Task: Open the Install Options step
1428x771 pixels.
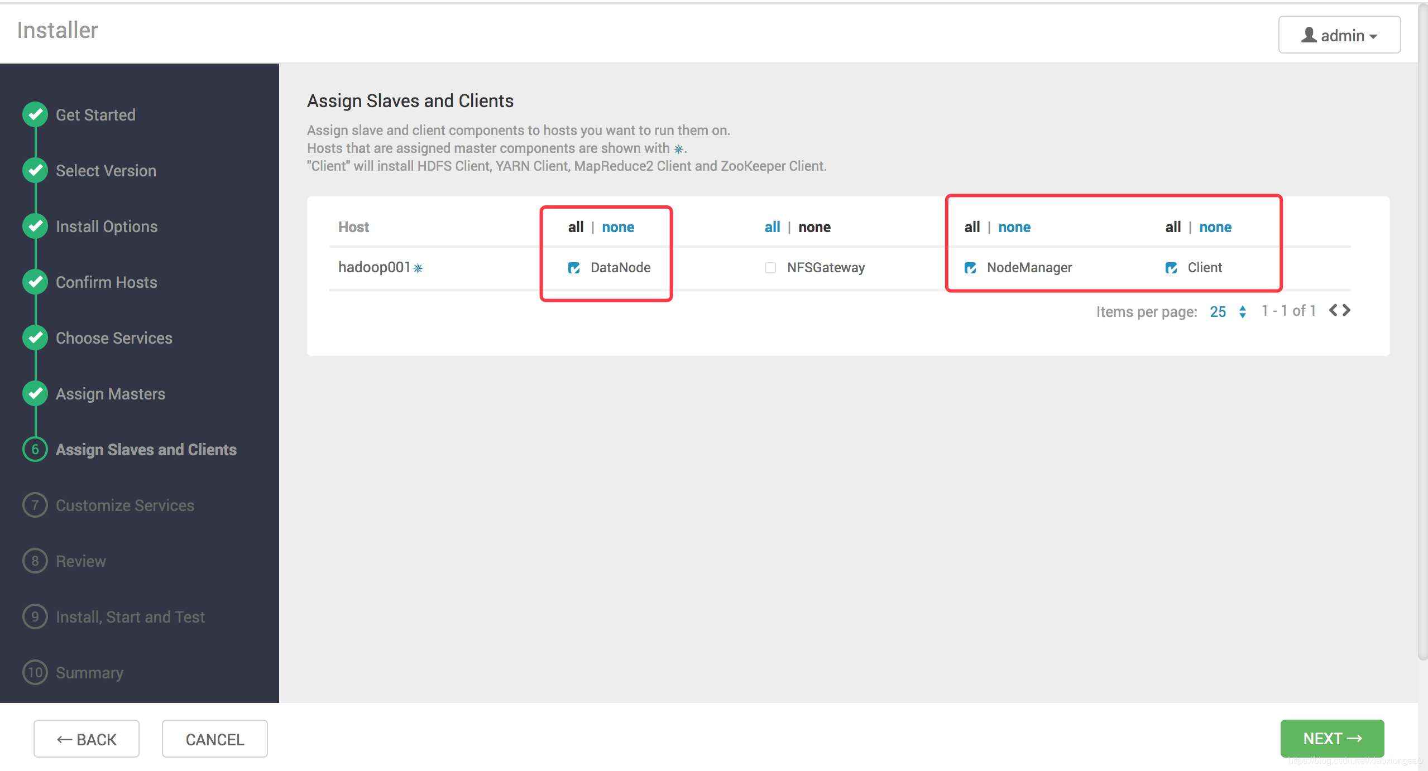Action: click(x=107, y=227)
